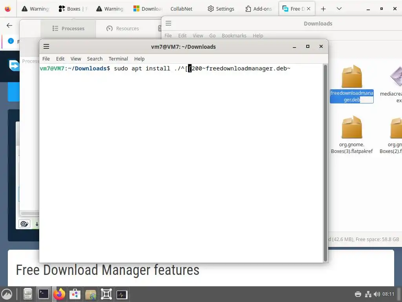Open the File menu in the terminal

click(x=46, y=59)
